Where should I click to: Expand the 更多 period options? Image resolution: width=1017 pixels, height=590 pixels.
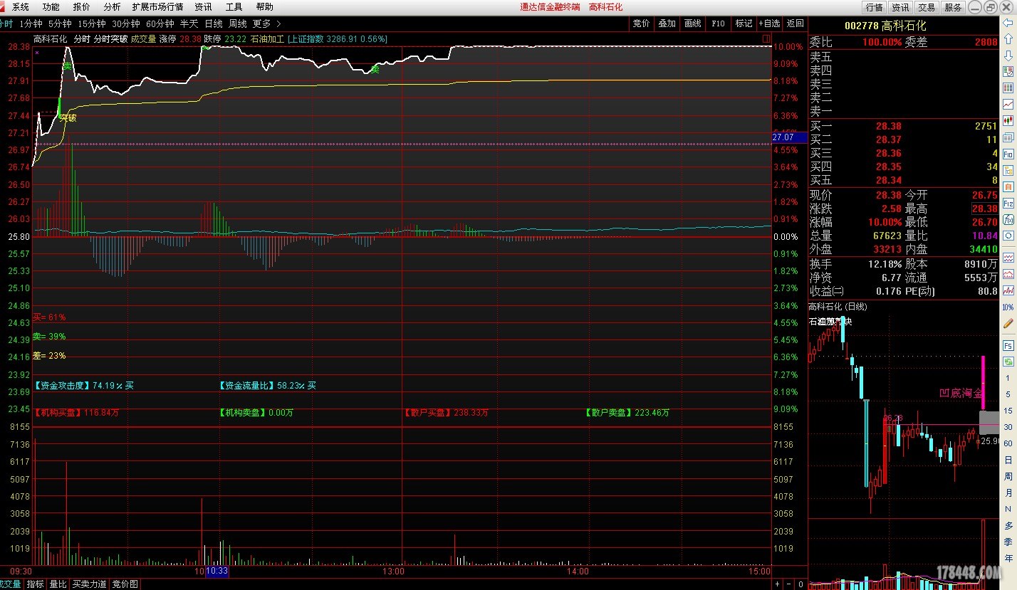(261, 23)
